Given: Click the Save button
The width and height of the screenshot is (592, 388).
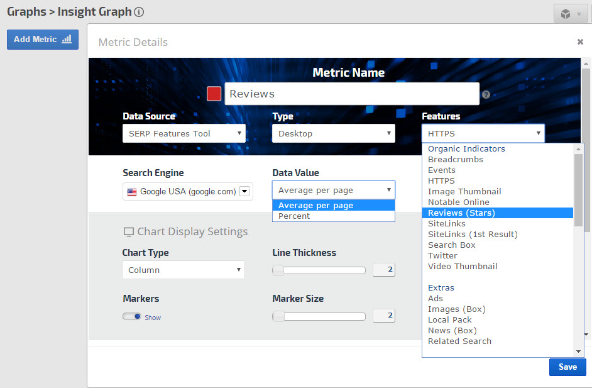Looking at the screenshot, I should click(x=567, y=367).
